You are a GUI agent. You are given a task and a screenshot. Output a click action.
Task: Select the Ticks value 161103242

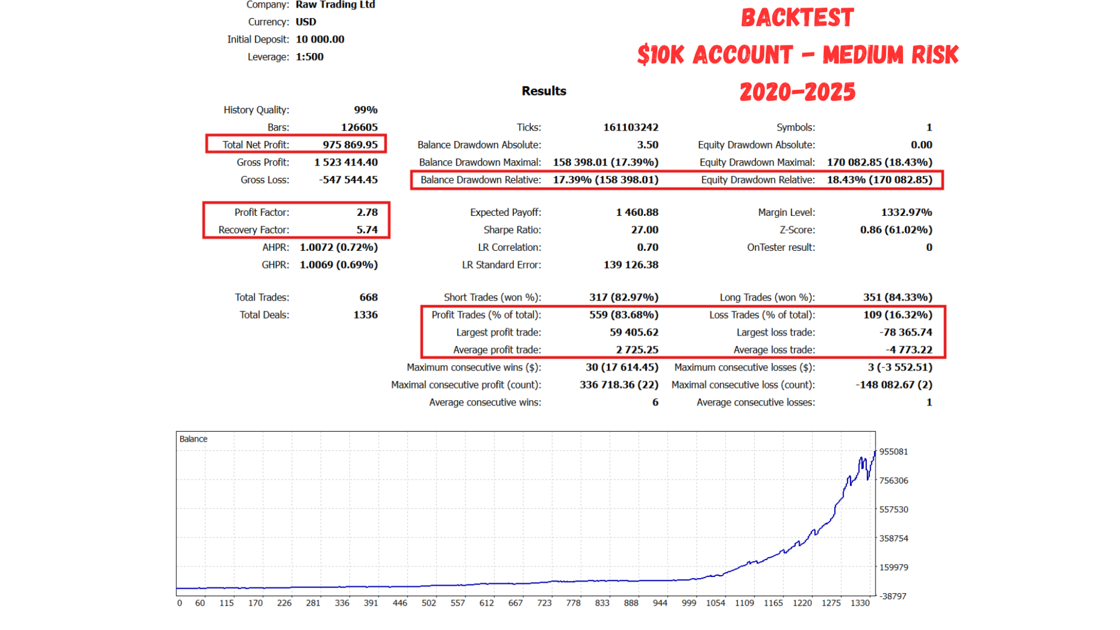tap(631, 127)
